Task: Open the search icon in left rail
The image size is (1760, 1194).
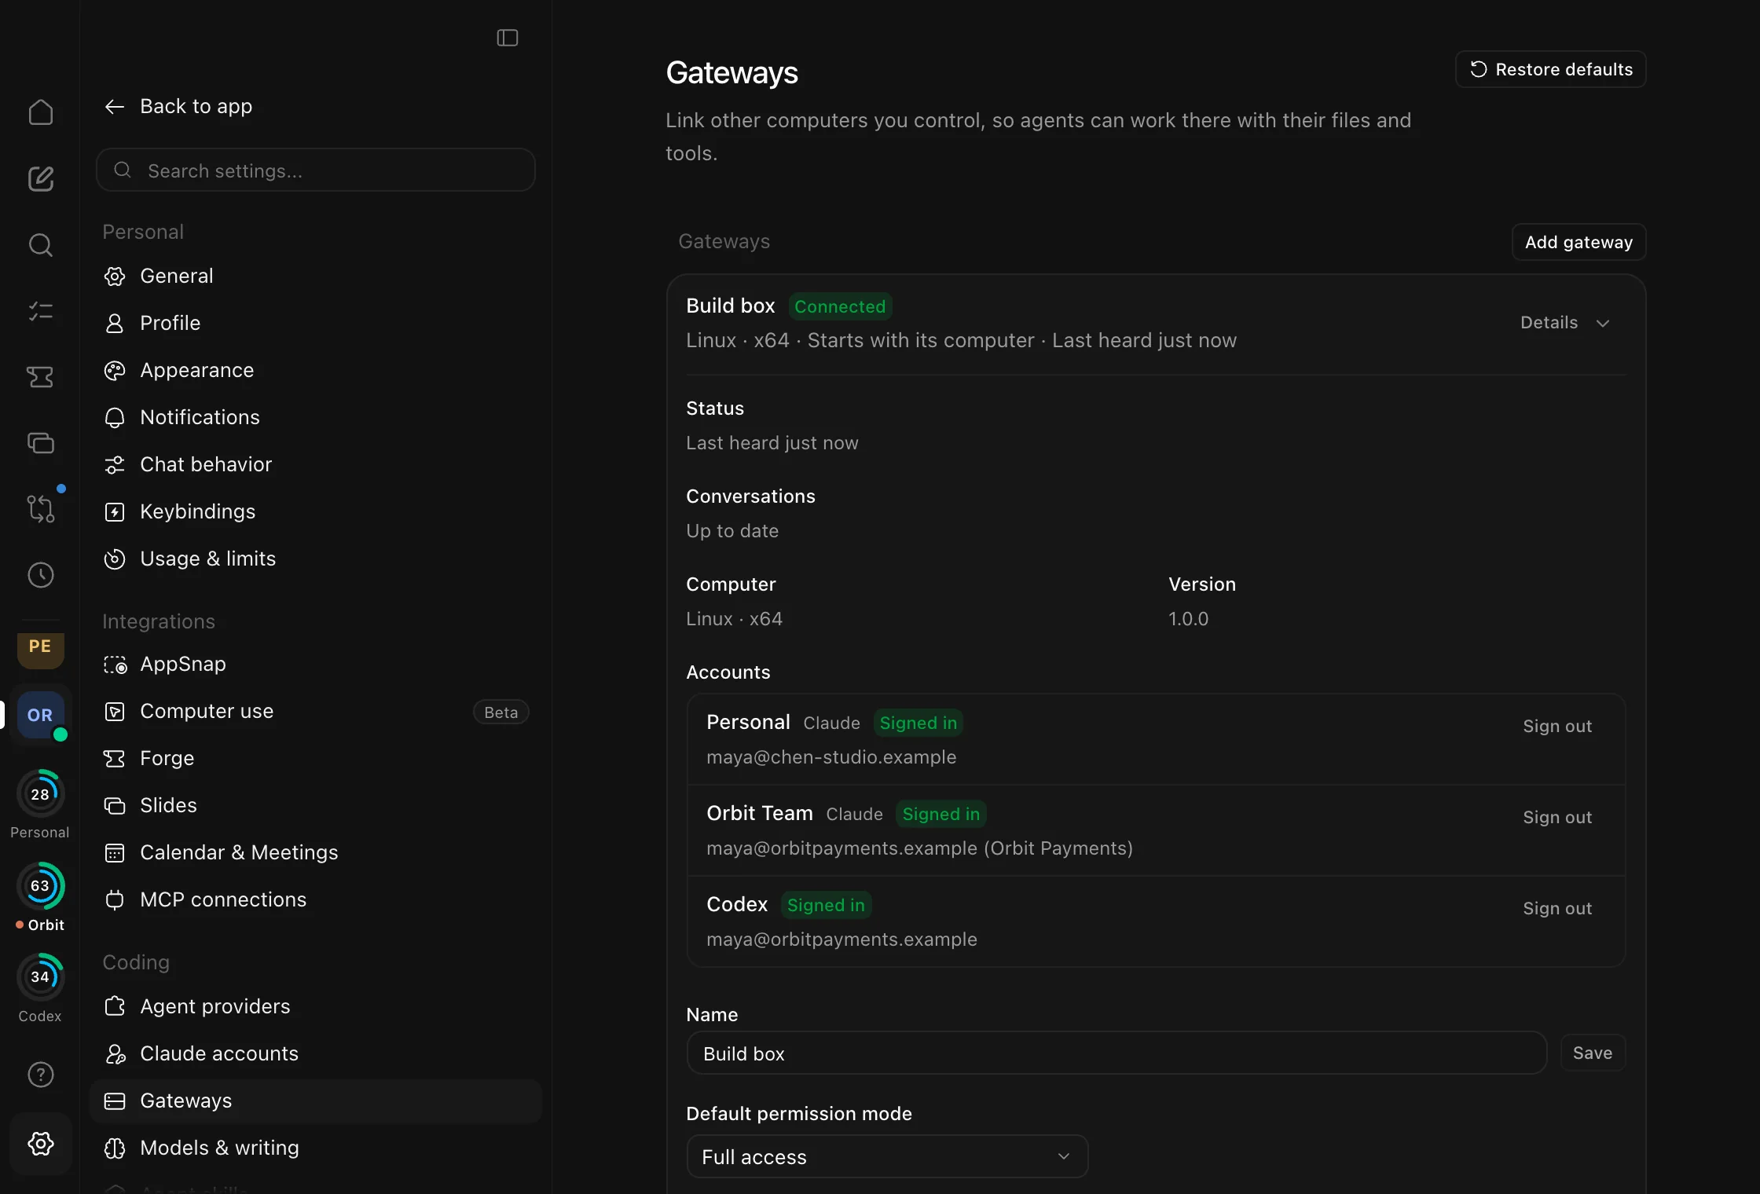Action: pyautogui.click(x=40, y=245)
